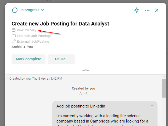
Task: Click the task title Create new Job Posting
Action: 60,24
